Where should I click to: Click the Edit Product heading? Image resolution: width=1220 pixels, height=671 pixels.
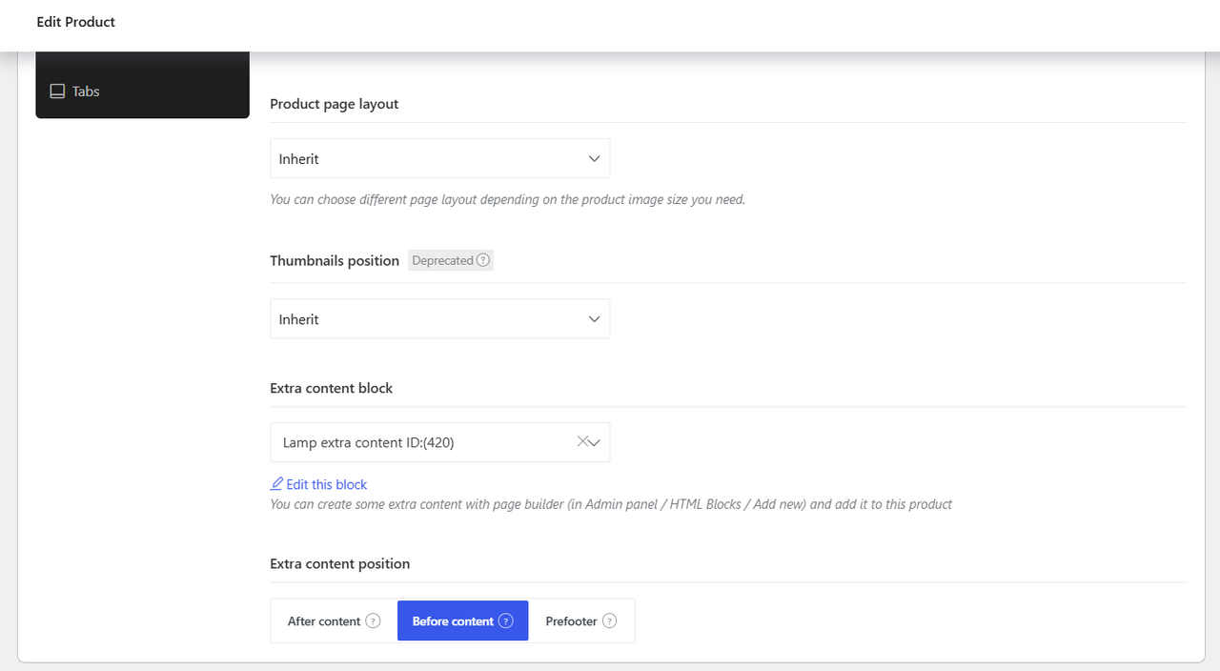click(x=75, y=21)
